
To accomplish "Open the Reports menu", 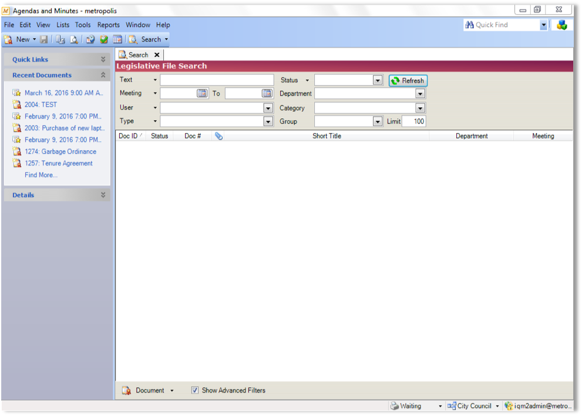I will [109, 25].
